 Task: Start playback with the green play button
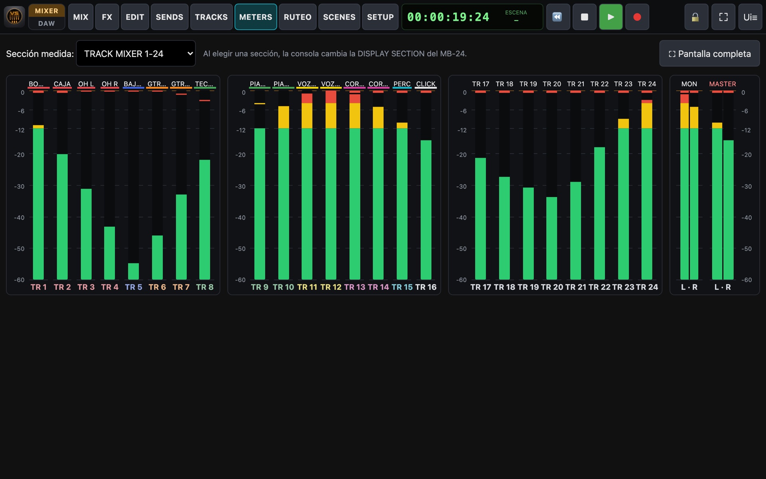pos(610,17)
